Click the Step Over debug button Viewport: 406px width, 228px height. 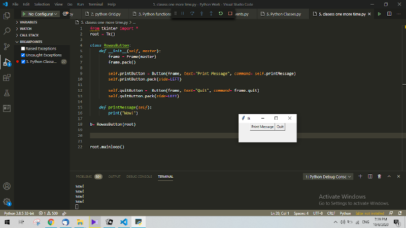[x=192, y=14]
